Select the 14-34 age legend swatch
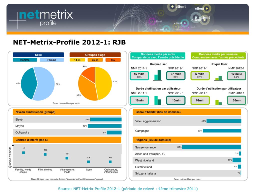The height and width of the screenshot is (192, 256). (77, 60)
